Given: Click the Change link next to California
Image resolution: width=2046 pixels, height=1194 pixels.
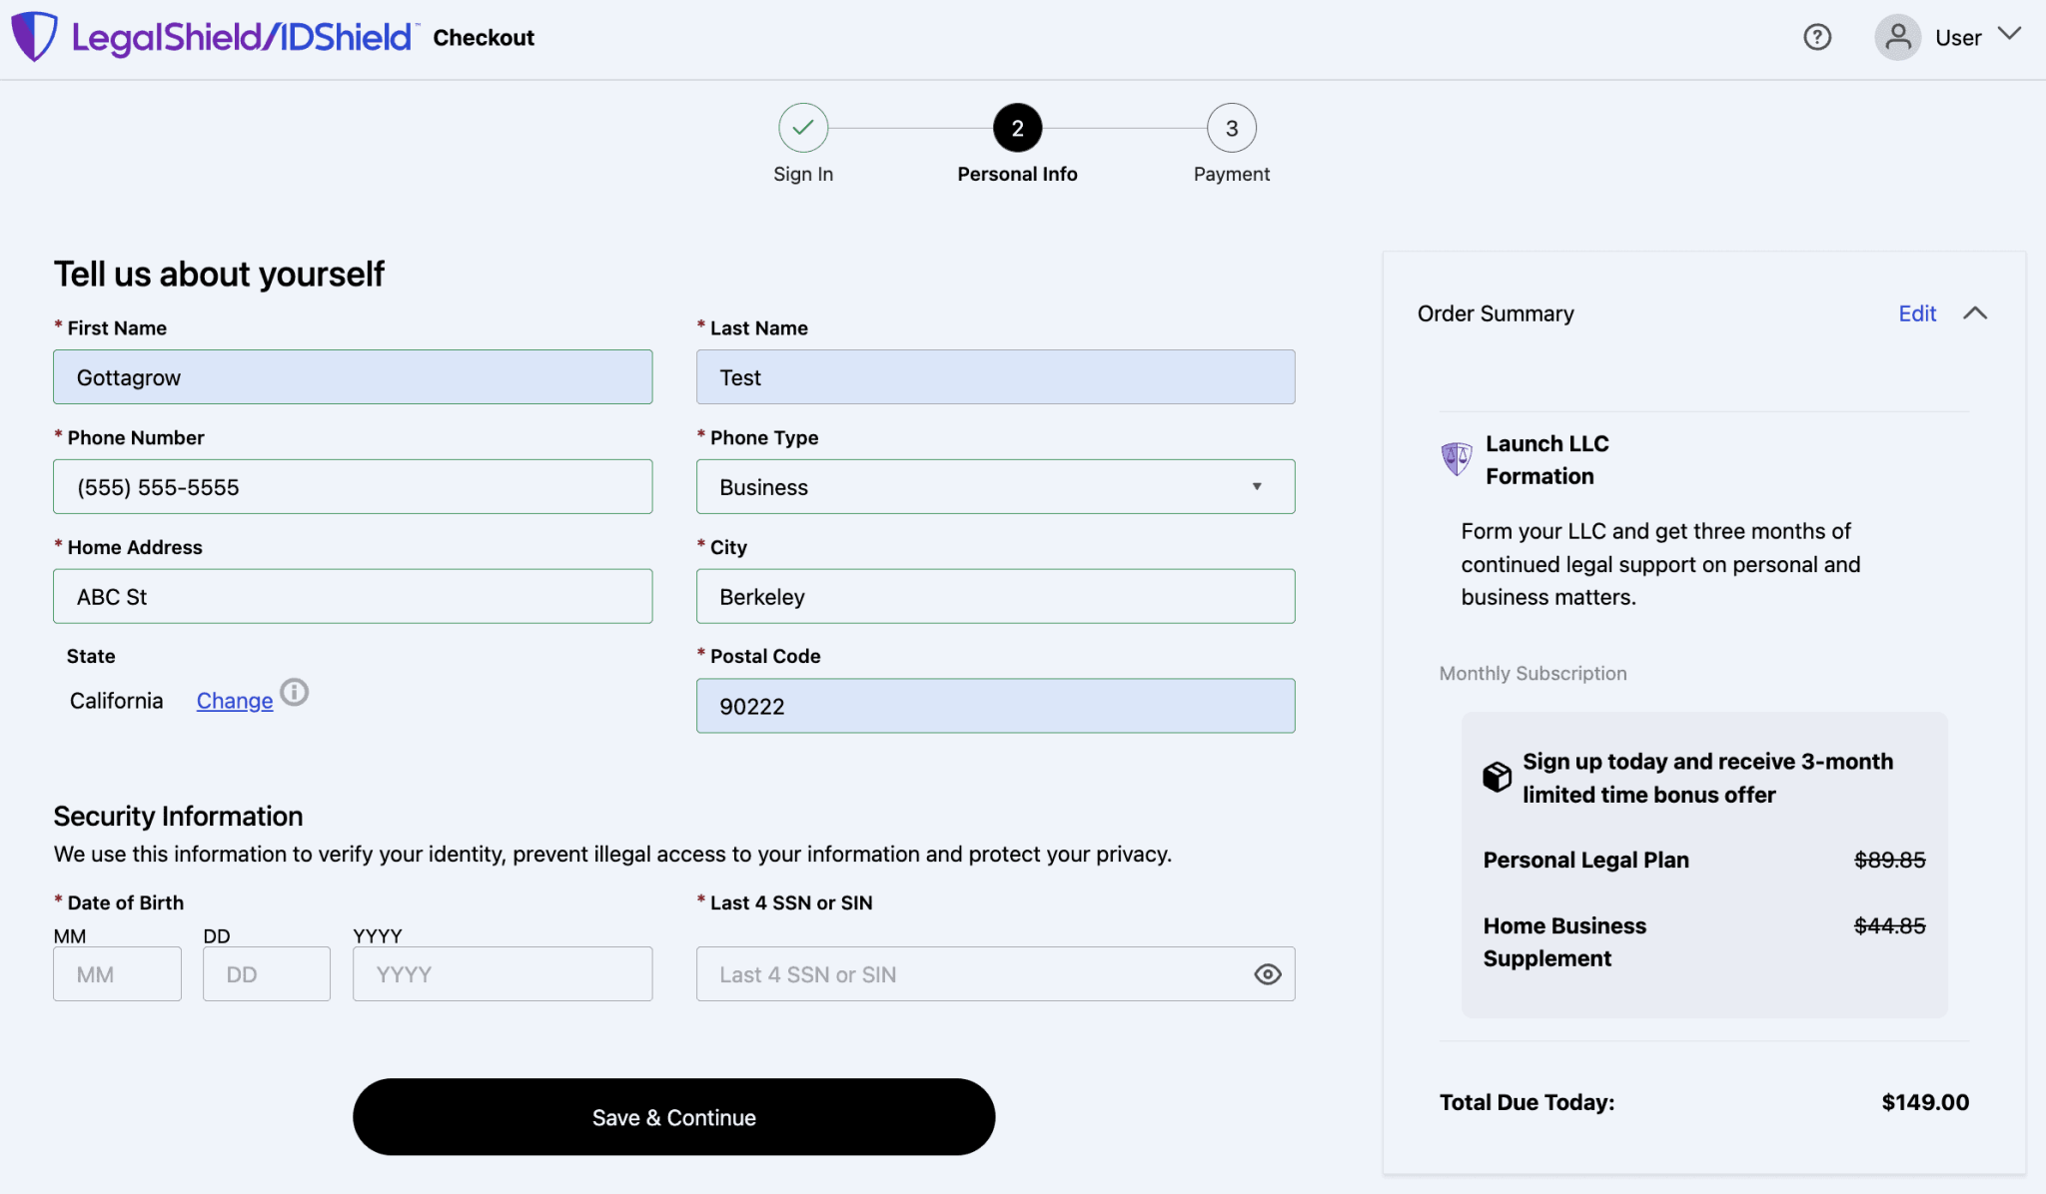Looking at the screenshot, I should (234, 700).
